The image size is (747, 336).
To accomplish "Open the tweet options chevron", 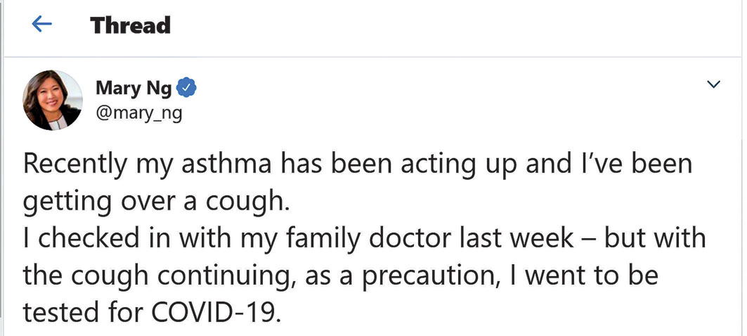I will [714, 85].
